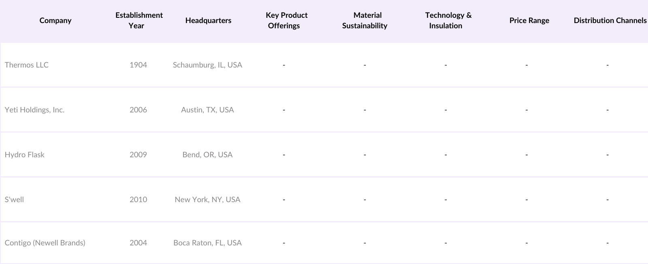Click the Material Sustainability column header

pyautogui.click(x=365, y=21)
